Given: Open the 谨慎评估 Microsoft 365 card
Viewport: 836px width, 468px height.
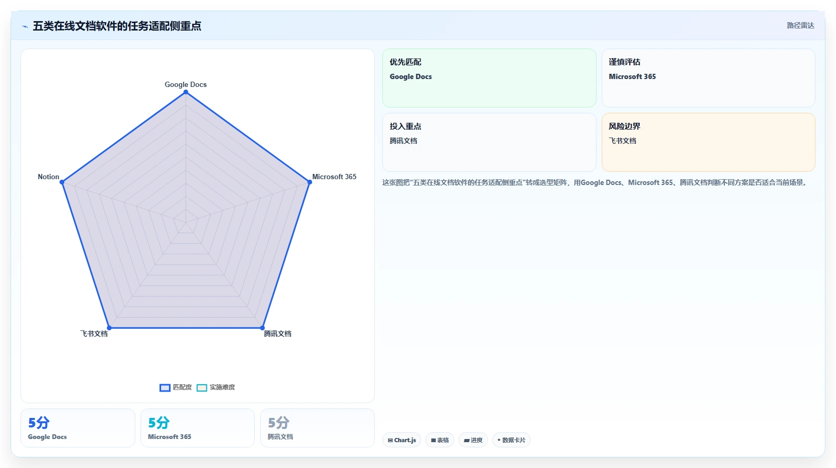Looking at the screenshot, I should (709, 78).
